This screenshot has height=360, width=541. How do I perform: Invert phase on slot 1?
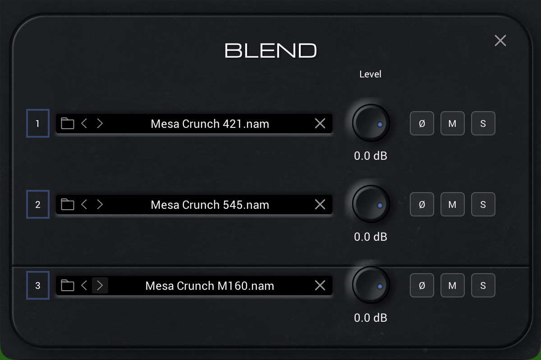(422, 123)
